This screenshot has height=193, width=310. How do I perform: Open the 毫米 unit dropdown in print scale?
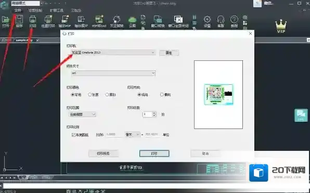[133, 135]
